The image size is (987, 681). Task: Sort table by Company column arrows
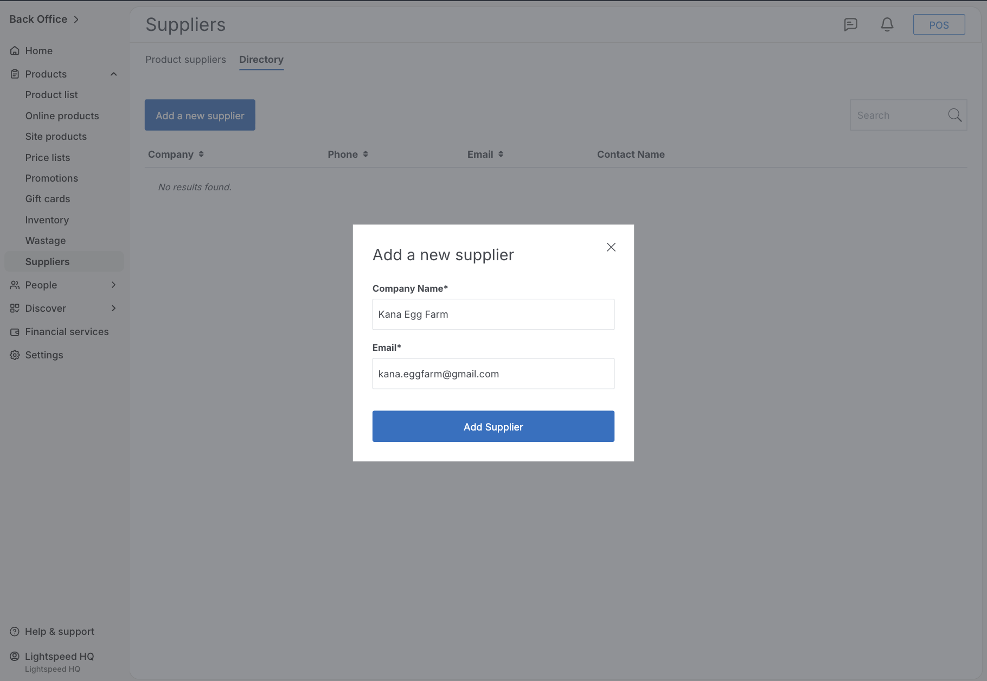tap(201, 155)
